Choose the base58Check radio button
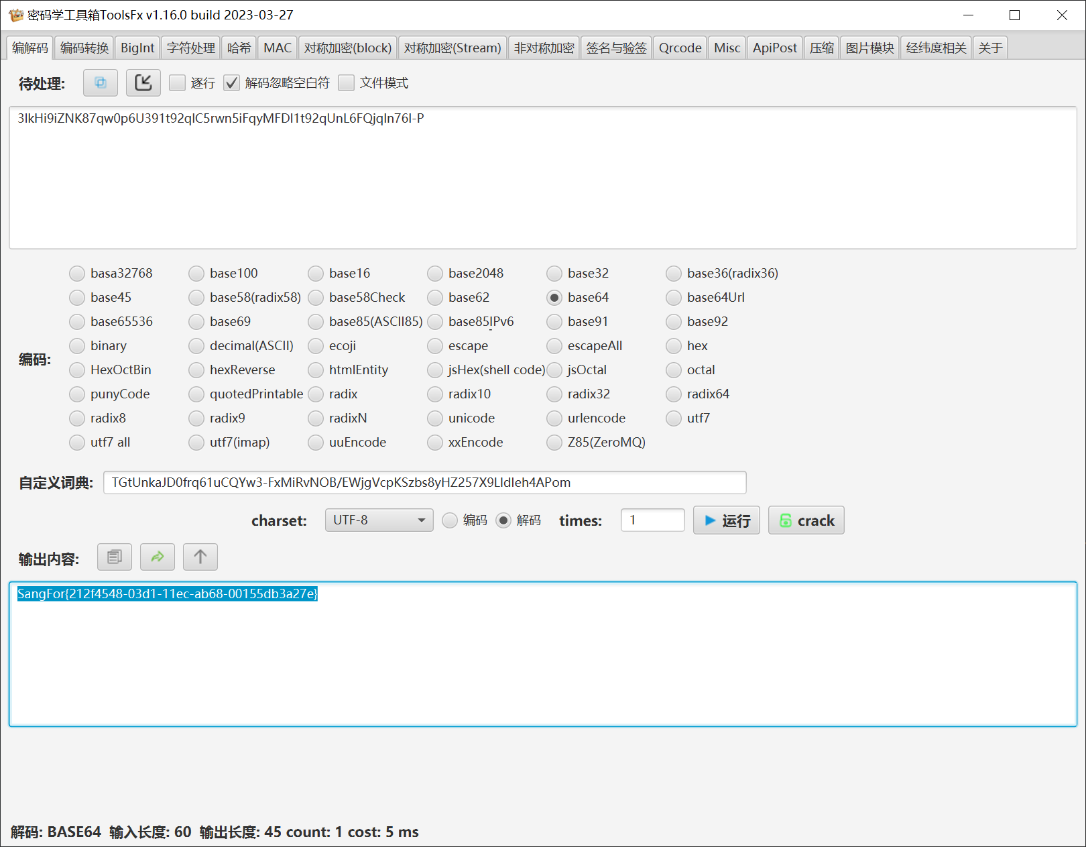The image size is (1086, 847). pos(316,297)
